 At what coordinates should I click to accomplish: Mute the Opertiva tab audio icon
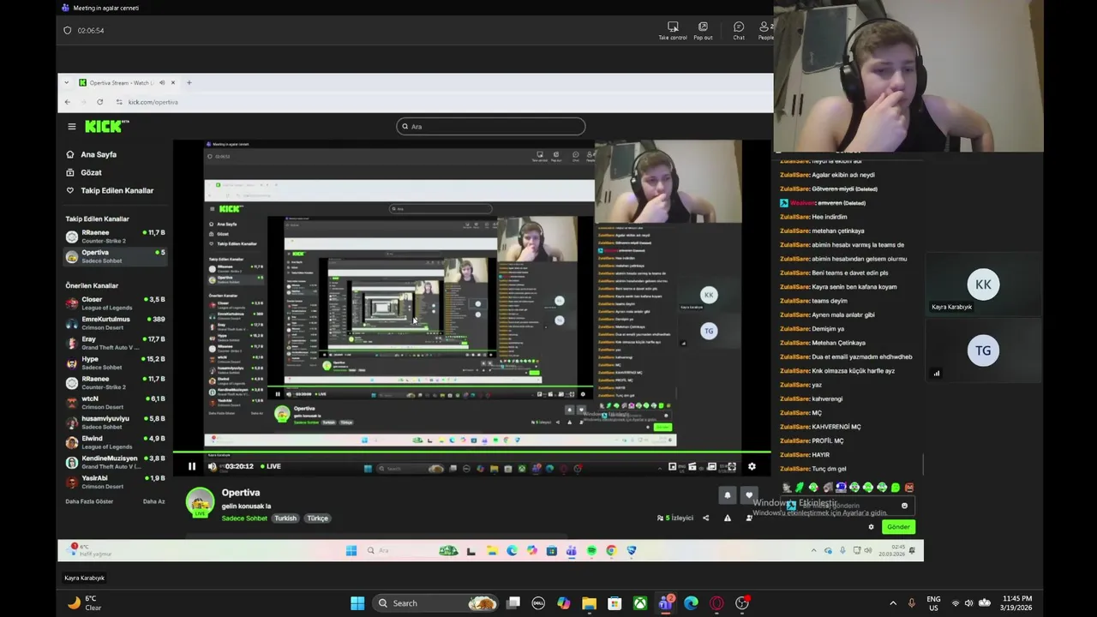(x=162, y=83)
